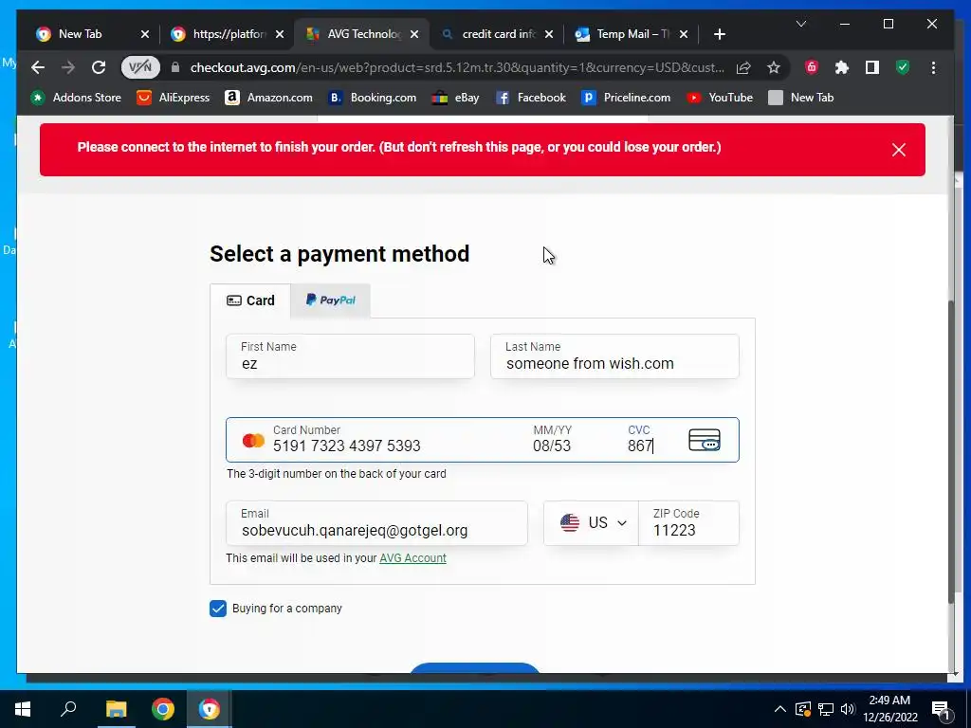Click the Mastercard logo in card field

click(253, 441)
